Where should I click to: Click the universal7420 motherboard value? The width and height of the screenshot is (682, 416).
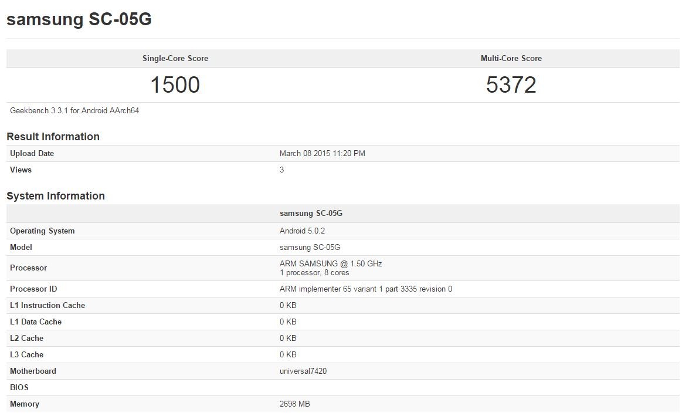click(x=303, y=371)
